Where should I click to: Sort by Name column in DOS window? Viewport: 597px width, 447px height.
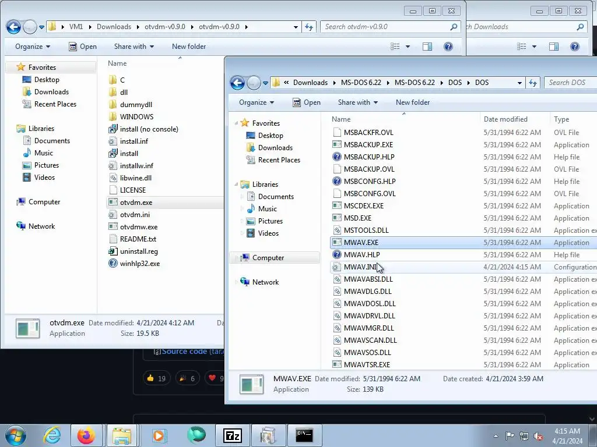[x=403, y=119]
